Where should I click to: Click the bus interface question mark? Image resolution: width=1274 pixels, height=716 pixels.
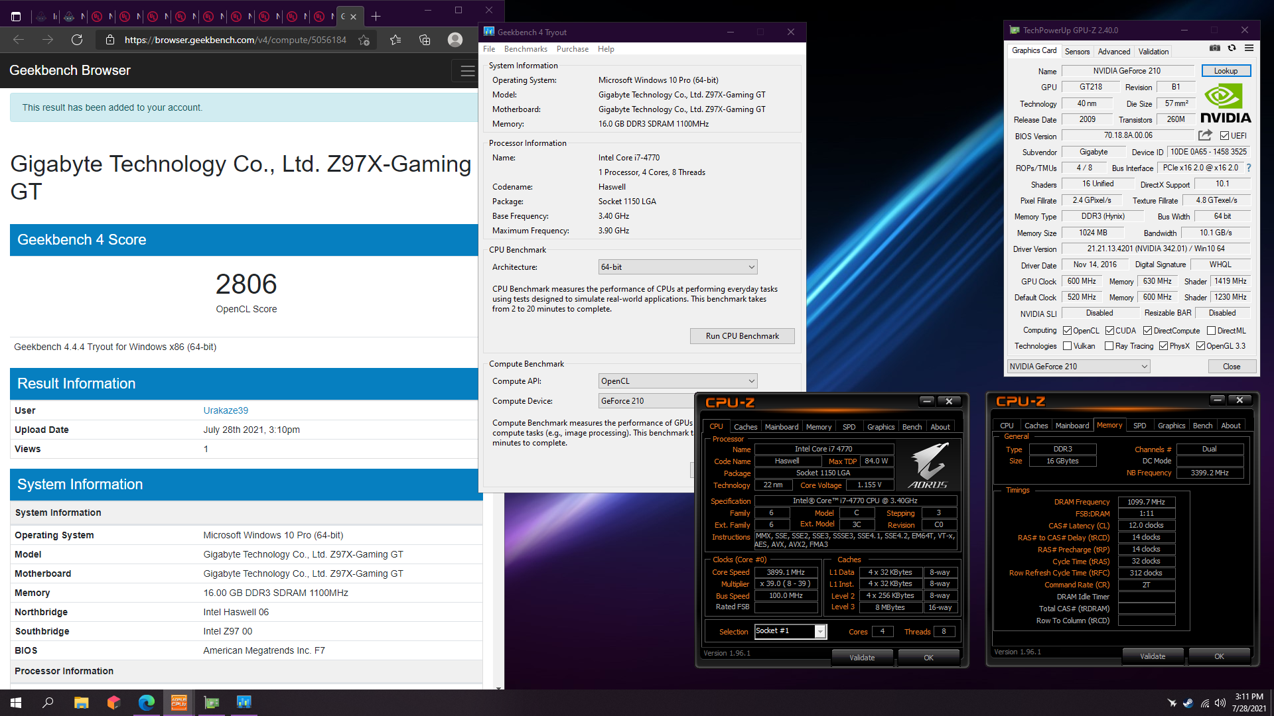(1248, 168)
